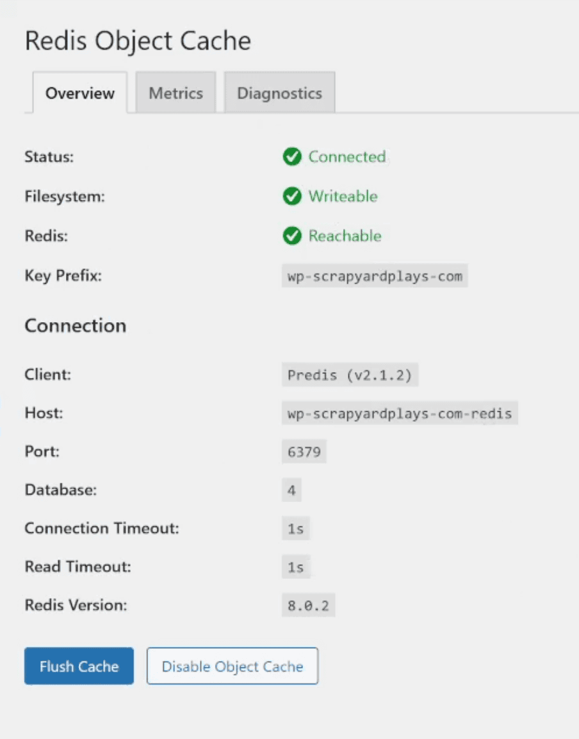Click the Flush Cache button
This screenshot has height=739, width=579.
[78, 666]
